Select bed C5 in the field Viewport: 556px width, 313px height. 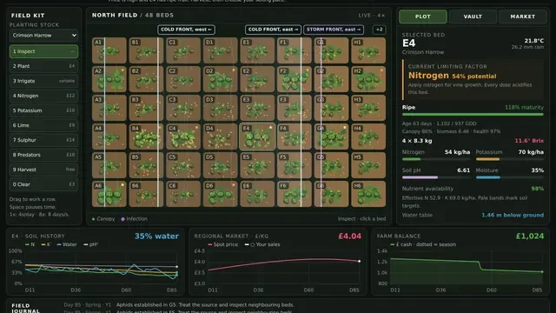[x=183, y=165]
